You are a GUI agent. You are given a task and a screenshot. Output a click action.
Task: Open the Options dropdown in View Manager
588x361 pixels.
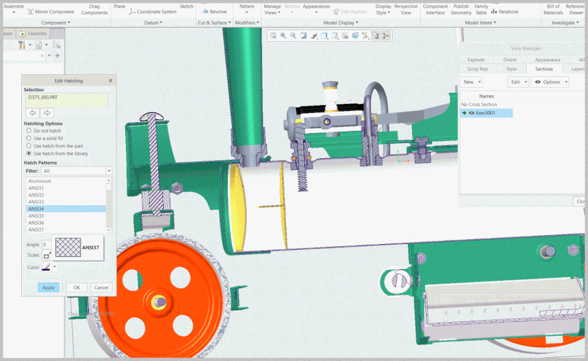[x=549, y=82]
